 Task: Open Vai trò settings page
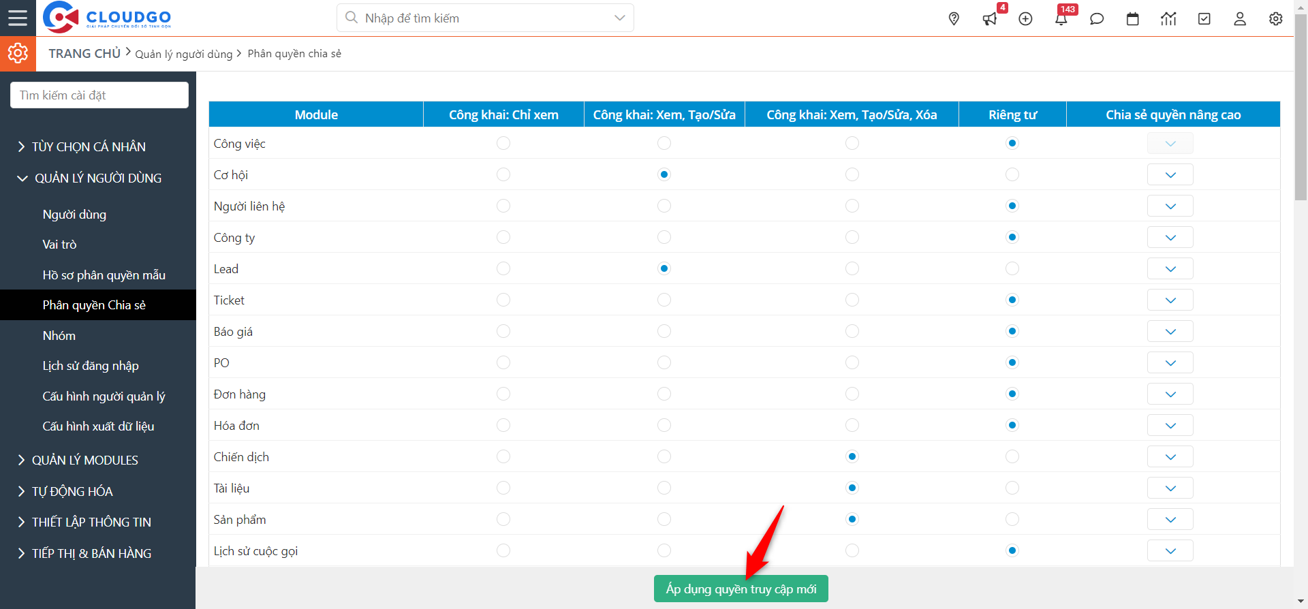pyautogui.click(x=59, y=245)
